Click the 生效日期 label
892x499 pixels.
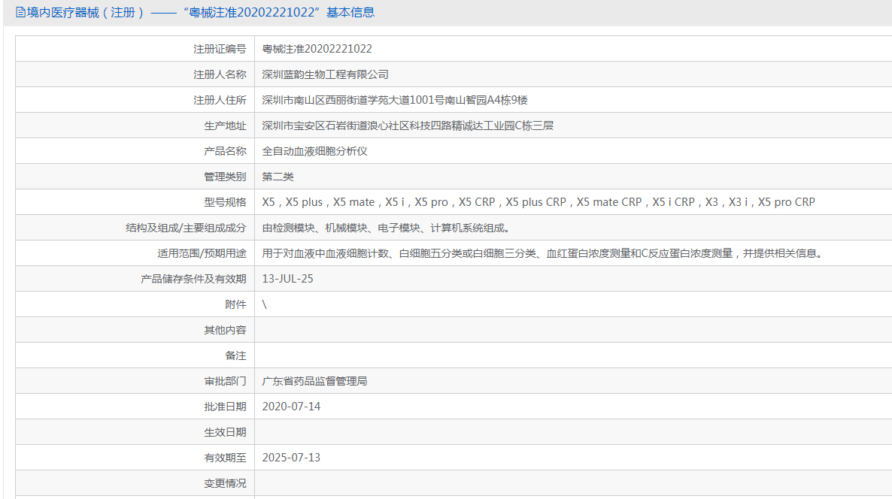pos(226,433)
